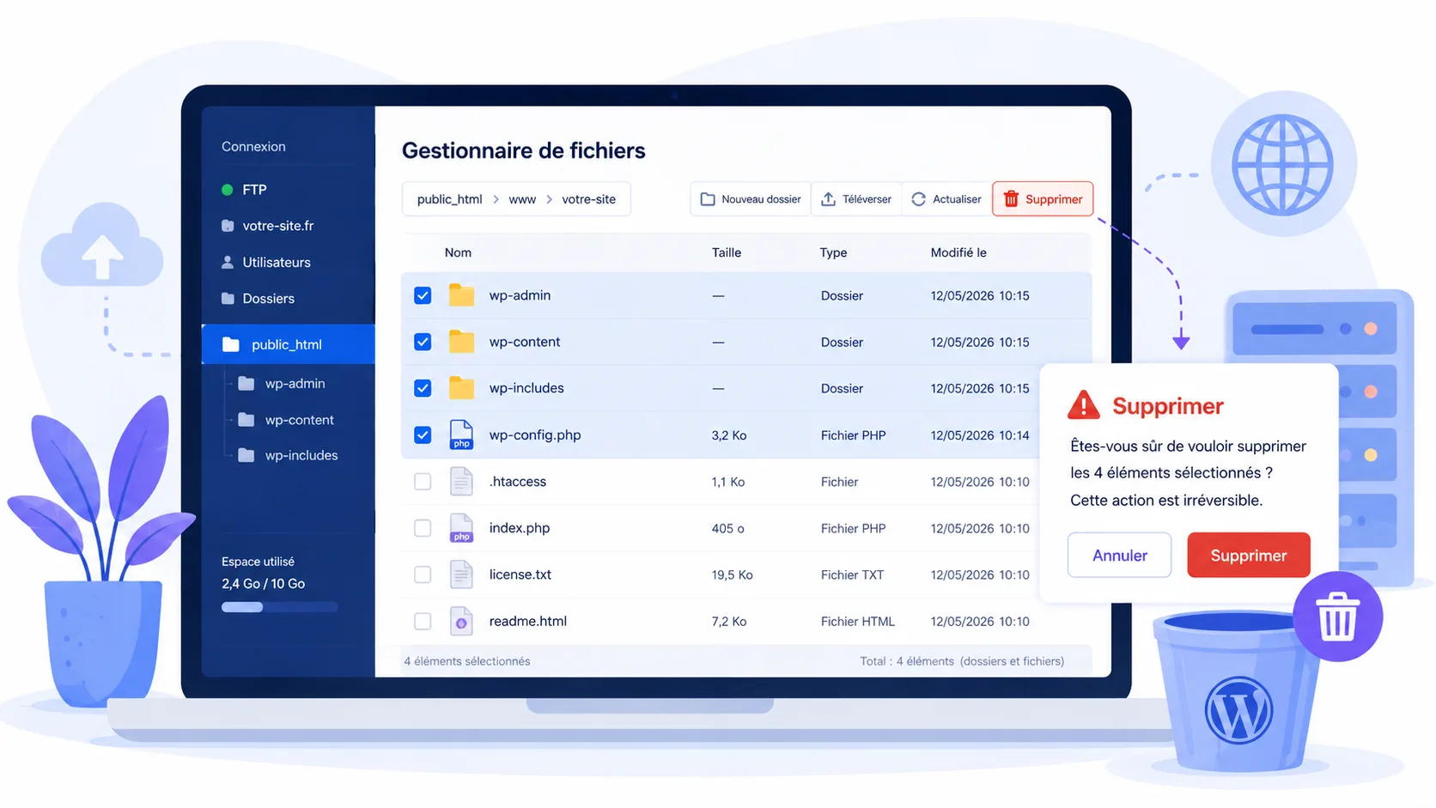Click the green FTP status dot
This screenshot has width=1436, height=808.
(228, 190)
